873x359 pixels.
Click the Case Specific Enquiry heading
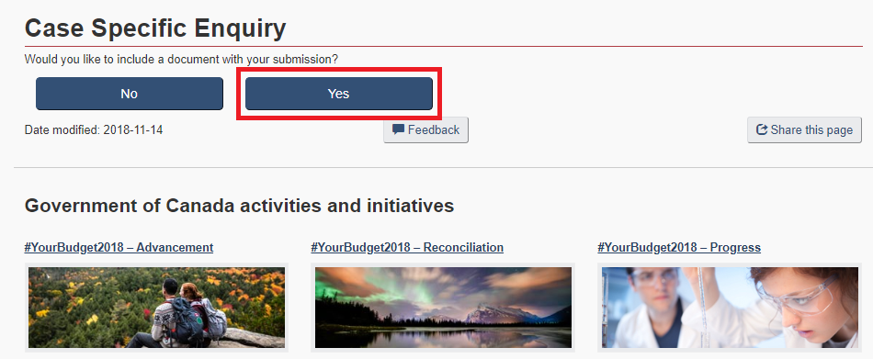pos(155,28)
